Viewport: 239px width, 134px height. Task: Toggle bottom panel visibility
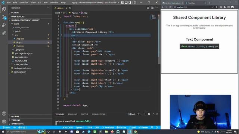click(x=126, y=3)
